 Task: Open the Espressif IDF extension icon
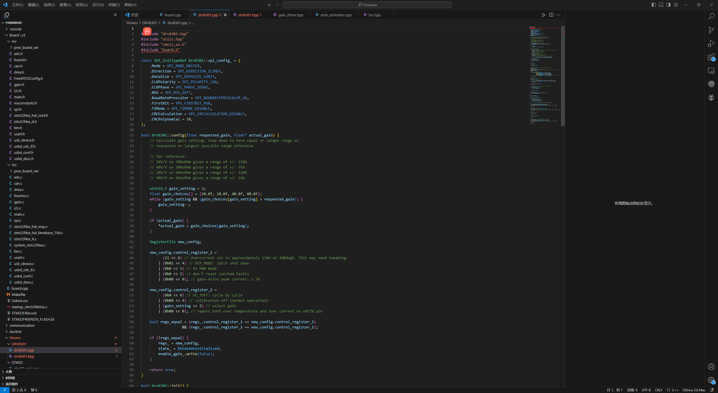point(711,84)
